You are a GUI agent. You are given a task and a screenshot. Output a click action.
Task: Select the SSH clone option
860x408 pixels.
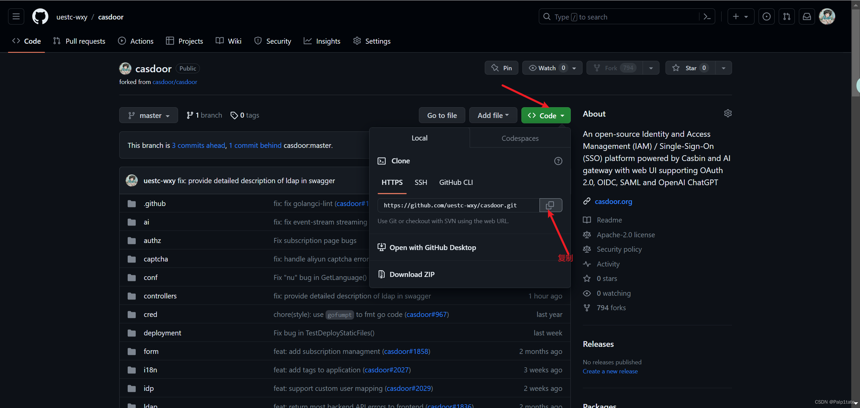[421, 182]
